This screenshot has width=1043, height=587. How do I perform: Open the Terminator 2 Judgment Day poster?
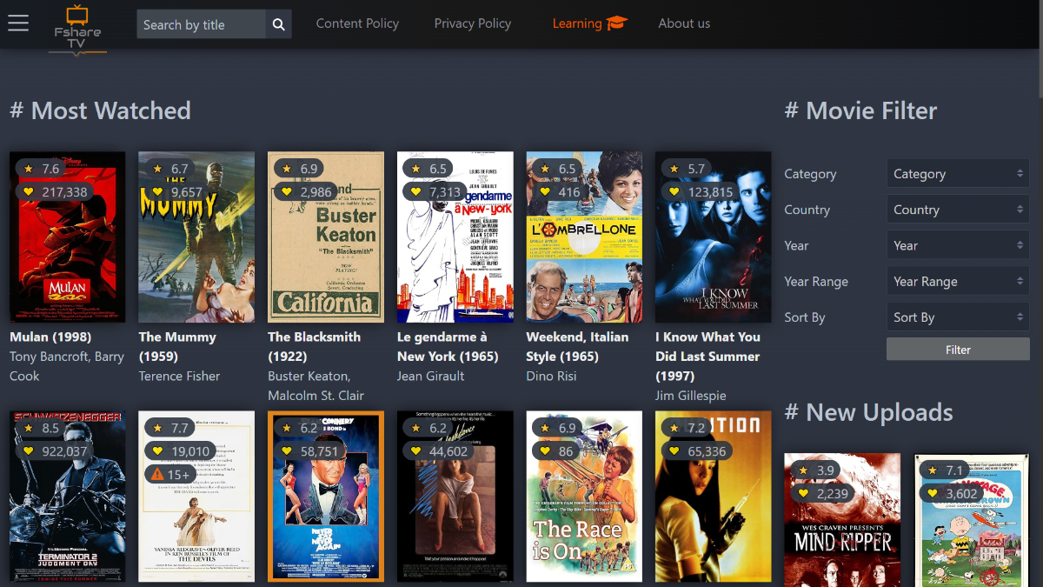pyautogui.click(x=67, y=496)
